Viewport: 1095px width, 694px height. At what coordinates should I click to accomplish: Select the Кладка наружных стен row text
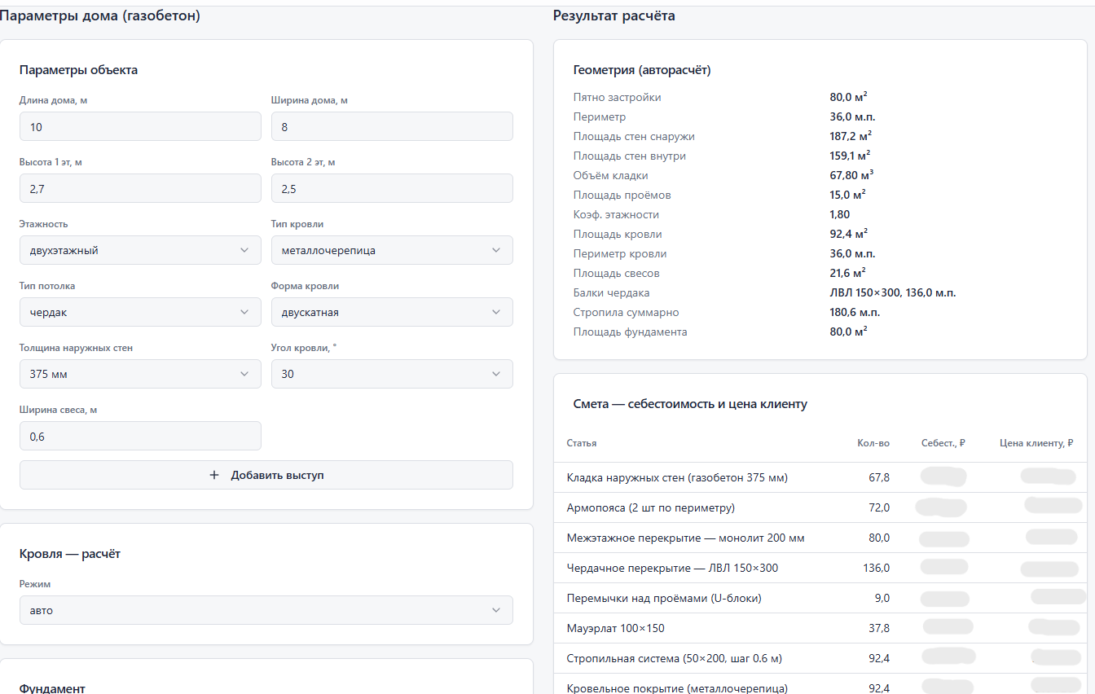click(x=677, y=477)
